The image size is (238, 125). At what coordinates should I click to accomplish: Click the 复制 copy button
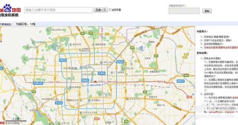(x=207, y=11)
